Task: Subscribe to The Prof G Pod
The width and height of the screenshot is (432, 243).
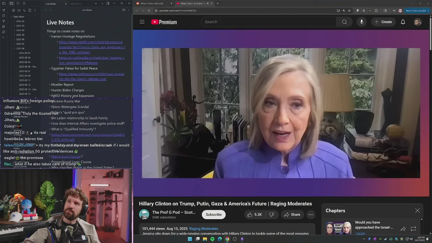Action: click(x=214, y=215)
